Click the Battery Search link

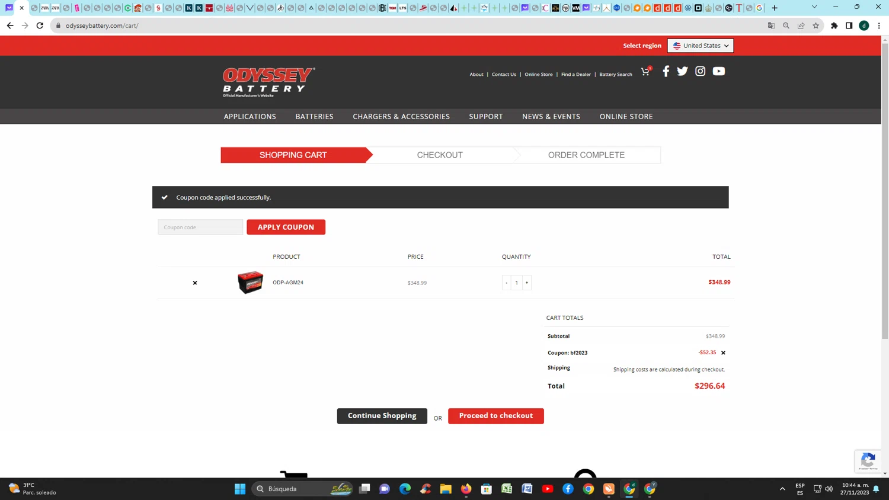click(615, 74)
